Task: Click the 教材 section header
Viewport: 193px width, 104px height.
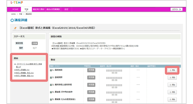Action: tap(115, 60)
